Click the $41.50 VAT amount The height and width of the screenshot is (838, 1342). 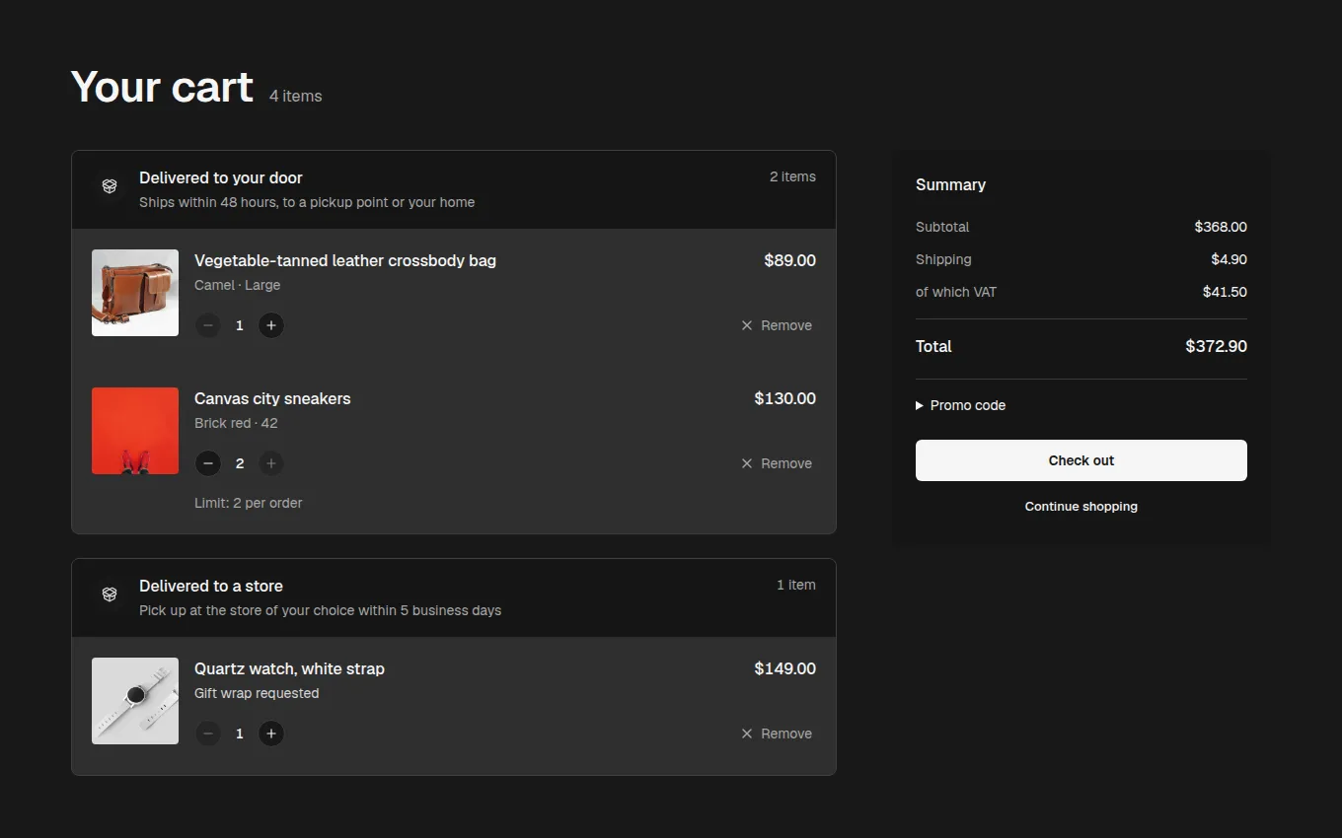[x=1225, y=292]
